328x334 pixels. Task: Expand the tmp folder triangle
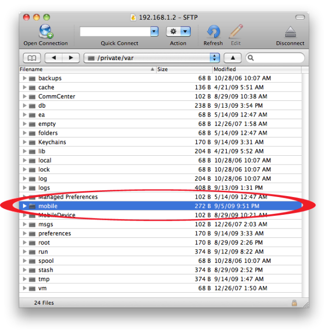25,279
